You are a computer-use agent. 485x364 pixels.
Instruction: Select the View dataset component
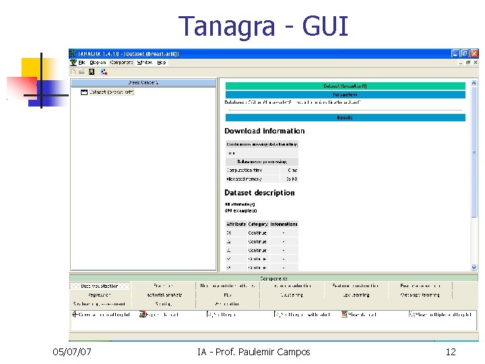click(359, 315)
